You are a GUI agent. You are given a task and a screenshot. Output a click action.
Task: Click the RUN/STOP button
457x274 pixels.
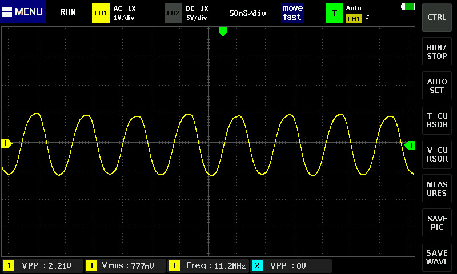[436, 52]
